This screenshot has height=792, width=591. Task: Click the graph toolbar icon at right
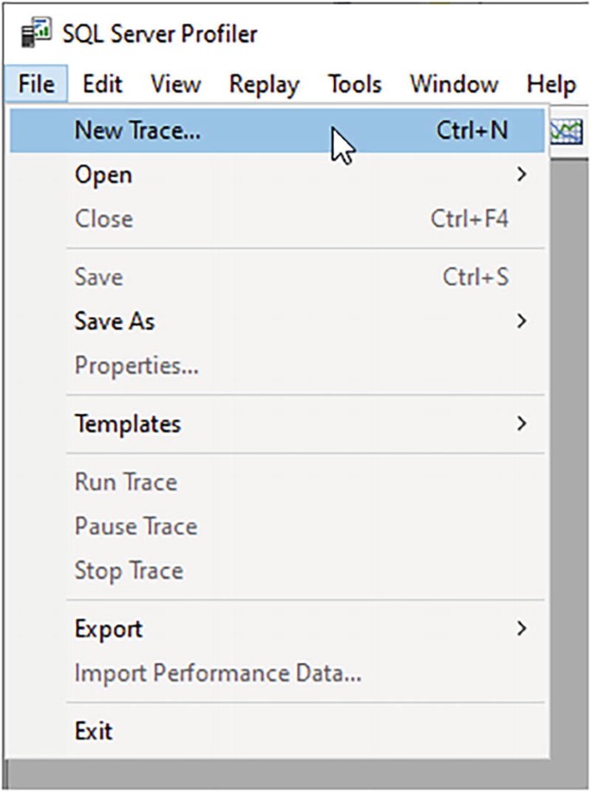tap(566, 131)
